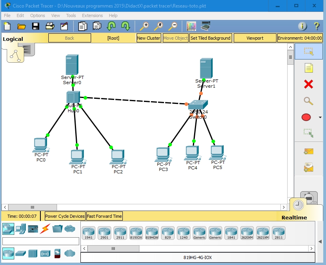The height and width of the screenshot is (265, 326).
Task: Choose the red ellipse drawing tool
Action: coord(306,117)
